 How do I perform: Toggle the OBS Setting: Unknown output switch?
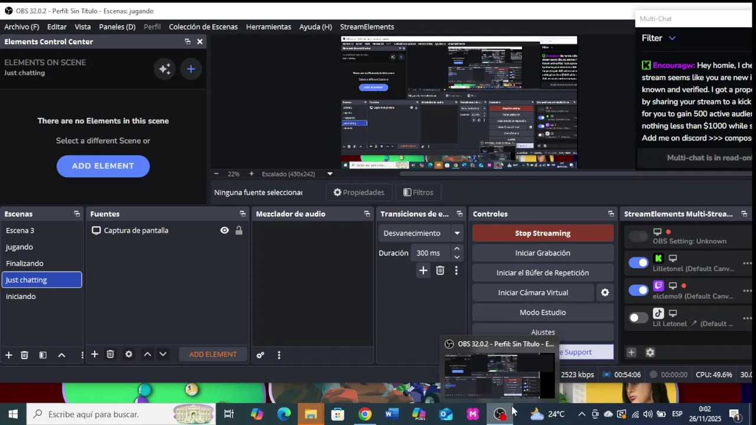[x=638, y=236]
